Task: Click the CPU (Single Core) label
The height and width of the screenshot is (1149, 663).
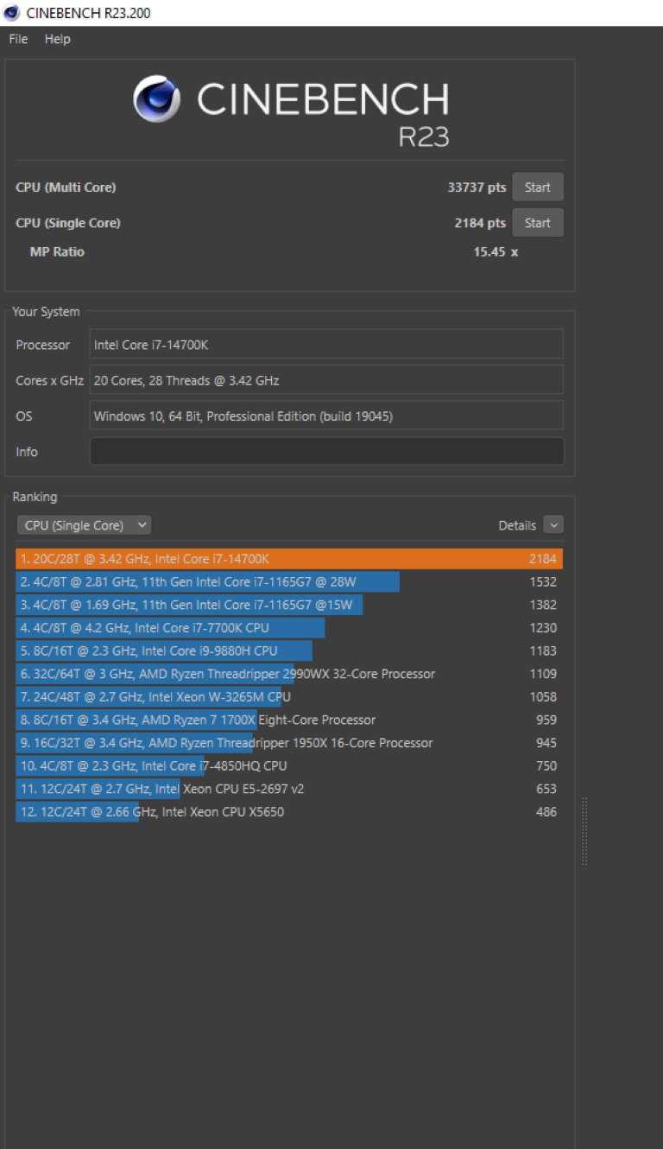Action: coord(68,223)
